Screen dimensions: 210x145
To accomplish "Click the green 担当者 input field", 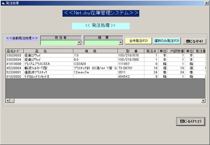I will tap(59, 42).
